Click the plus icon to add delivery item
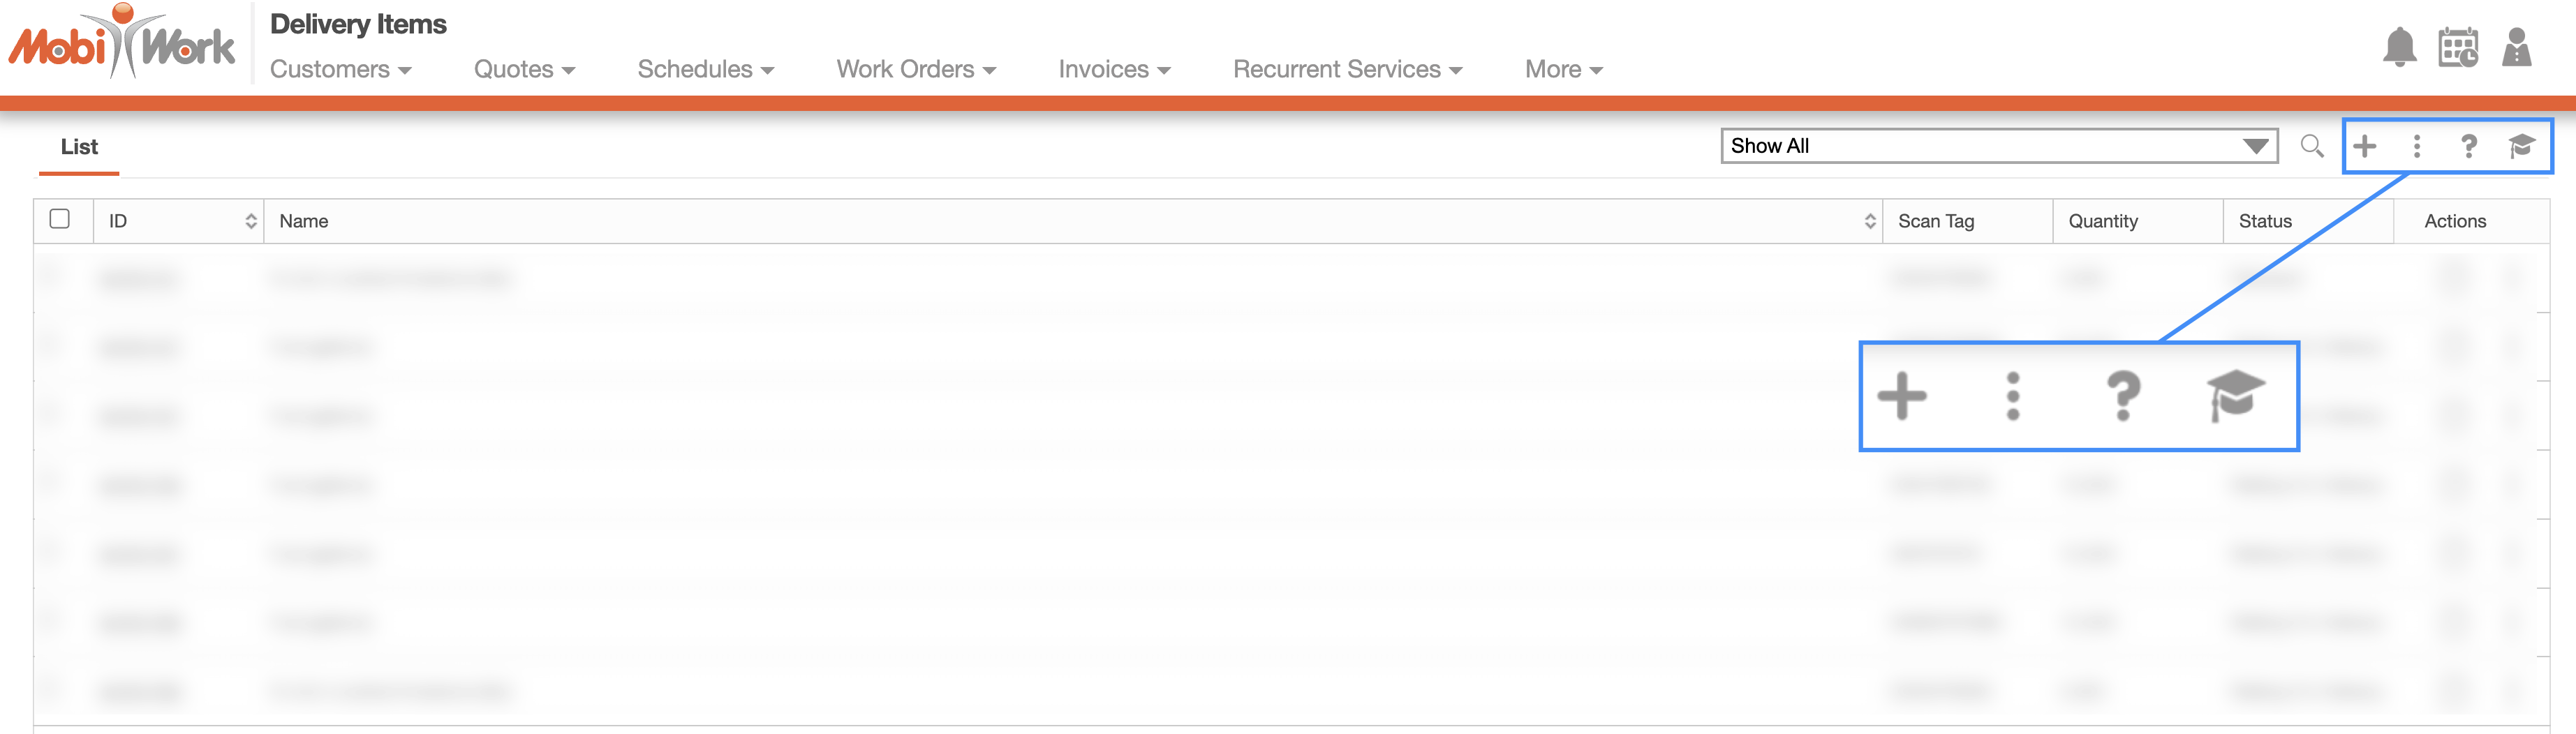Image resolution: width=2576 pixels, height=734 pixels. (2364, 146)
